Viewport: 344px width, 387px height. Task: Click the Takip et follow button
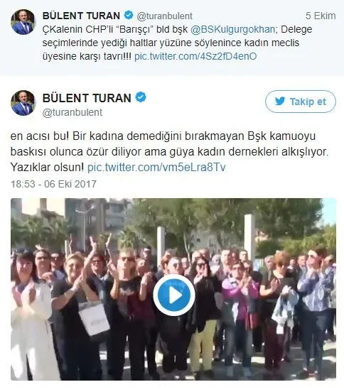point(300,102)
